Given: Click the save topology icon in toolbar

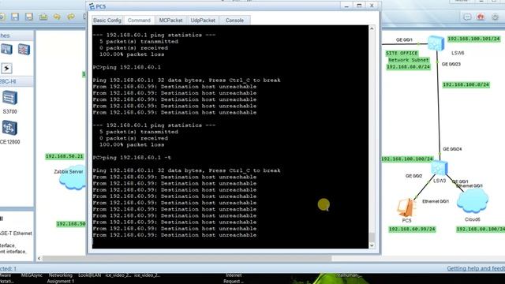Looking at the screenshot, I should click(x=15, y=17).
